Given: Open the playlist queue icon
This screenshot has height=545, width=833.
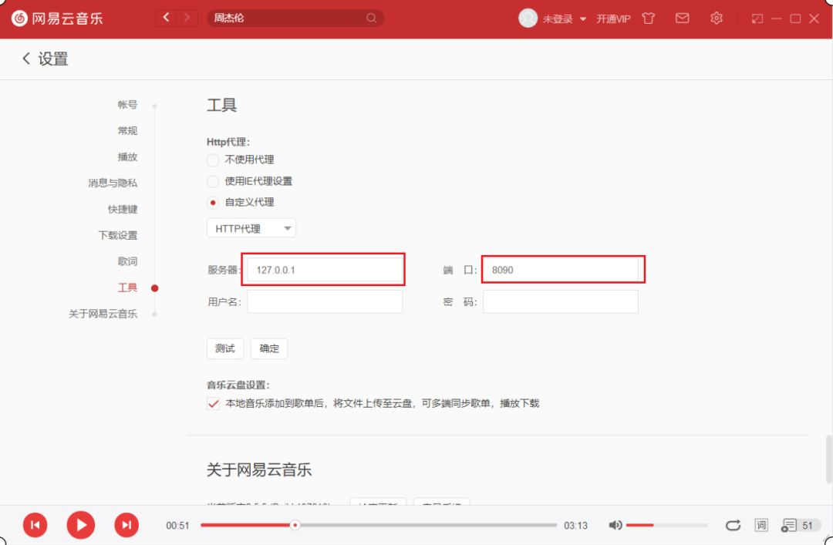Looking at the screenshot, I should (x=788, y=526).
